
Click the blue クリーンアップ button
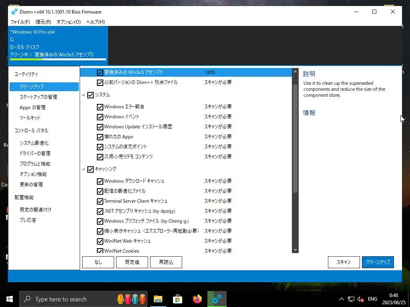(x=378, y=262)
